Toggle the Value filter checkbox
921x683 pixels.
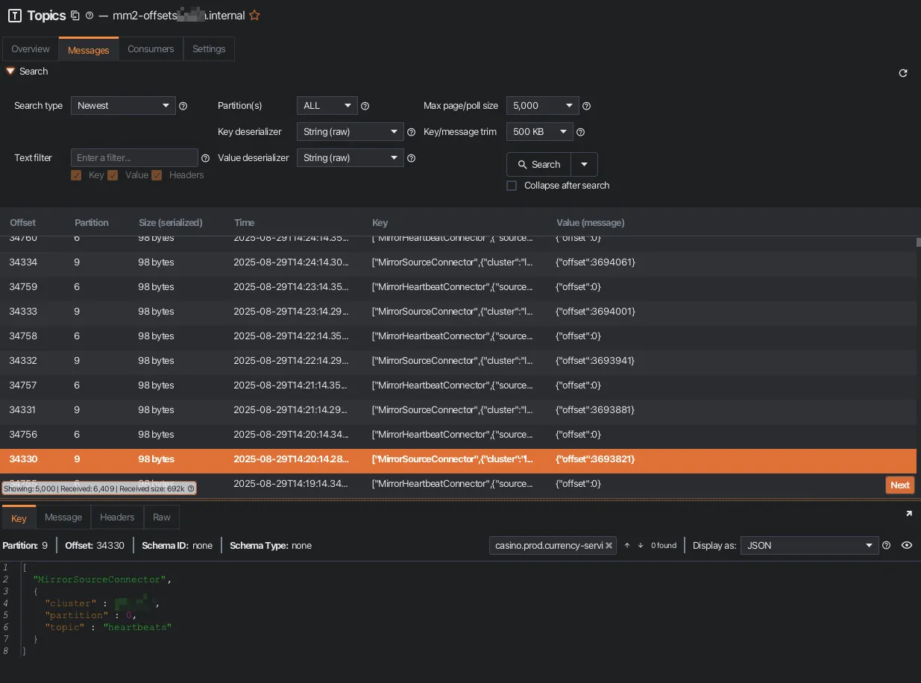click(x=113, y=175)
